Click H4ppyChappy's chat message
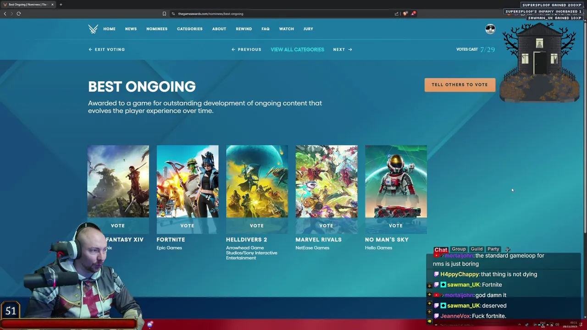The height and width of the screenshot is (330, 587). click(x=485, y=274)
